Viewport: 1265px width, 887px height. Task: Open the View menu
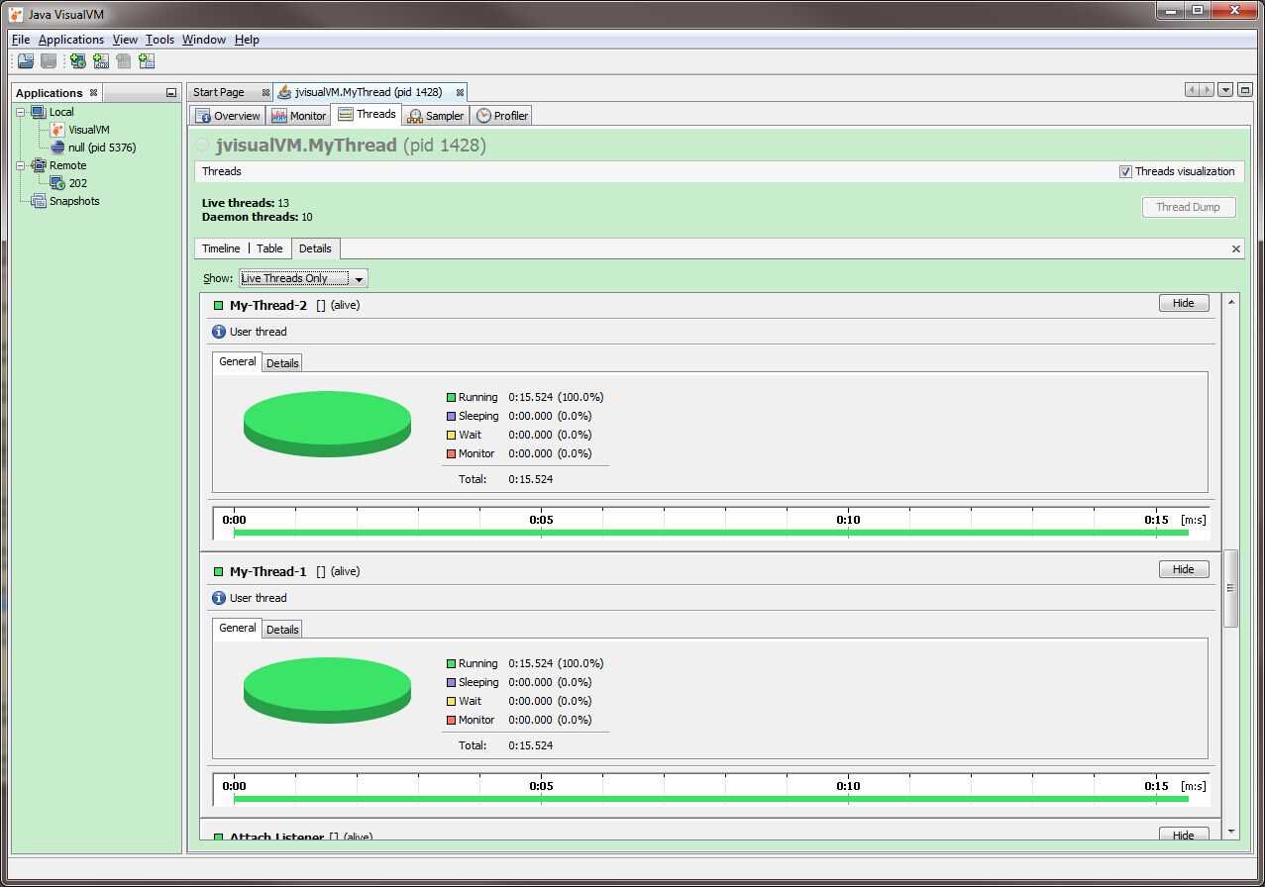pos(125,40)
